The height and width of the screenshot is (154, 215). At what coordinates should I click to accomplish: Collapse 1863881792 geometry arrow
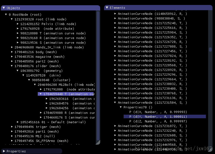[x=18, y=71]
